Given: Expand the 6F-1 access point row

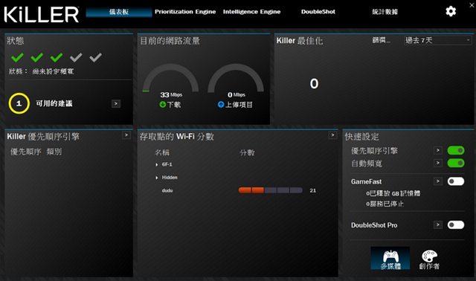Looking at the screenshot, I should (157, 164).
